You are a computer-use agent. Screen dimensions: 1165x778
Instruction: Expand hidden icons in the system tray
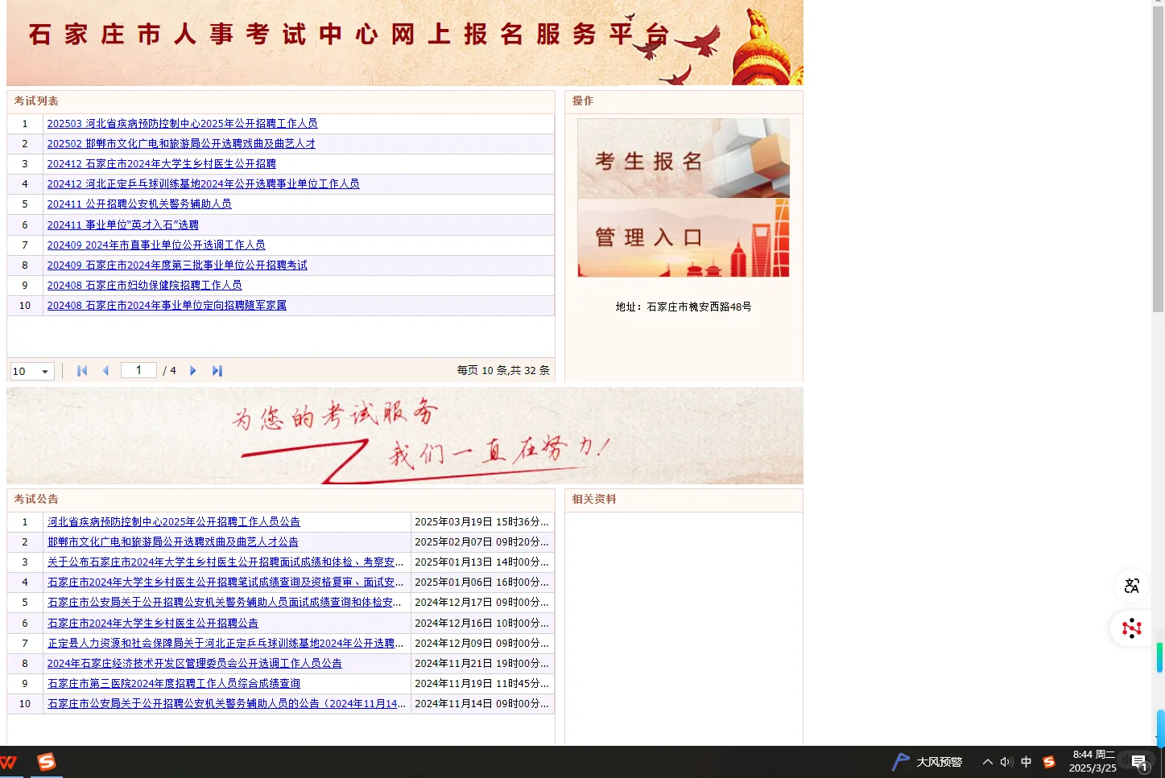(986, 762)
